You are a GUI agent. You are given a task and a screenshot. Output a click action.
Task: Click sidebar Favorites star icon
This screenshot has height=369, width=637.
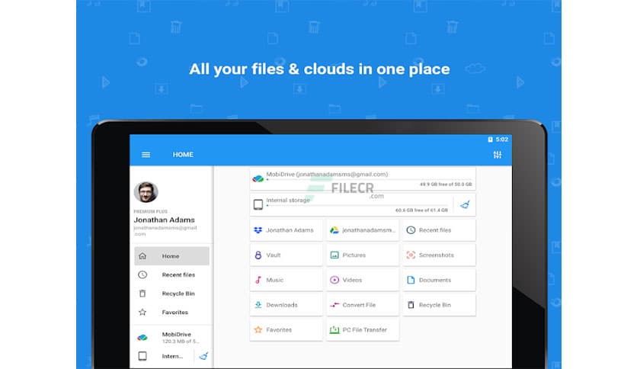coord(142,312)
